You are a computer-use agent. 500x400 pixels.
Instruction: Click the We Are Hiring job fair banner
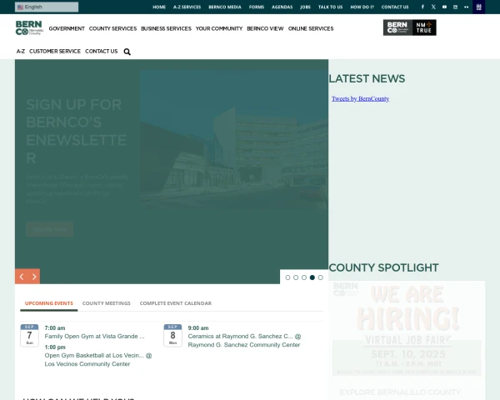(x=407, y=330)
